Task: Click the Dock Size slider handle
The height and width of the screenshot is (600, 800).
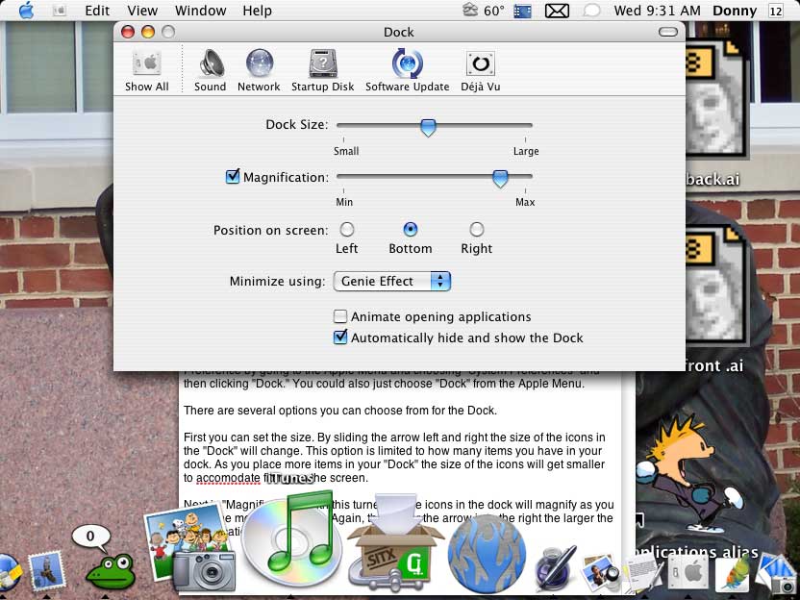Action: pyautogui.click(x=429, y=127)
